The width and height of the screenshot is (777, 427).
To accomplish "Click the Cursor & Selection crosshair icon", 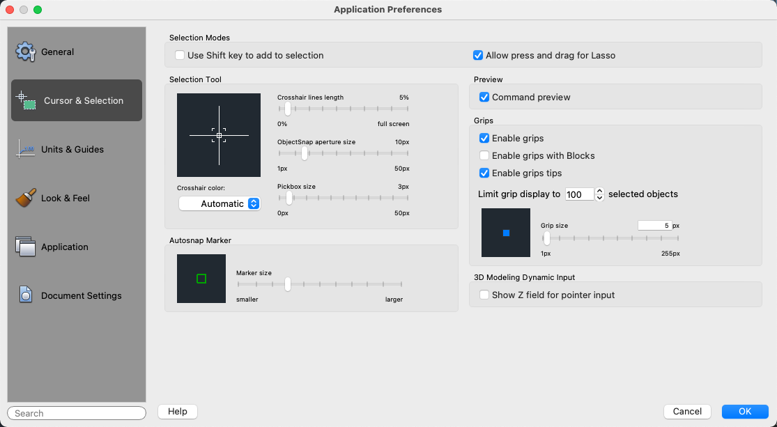I will tap(26, 100).
